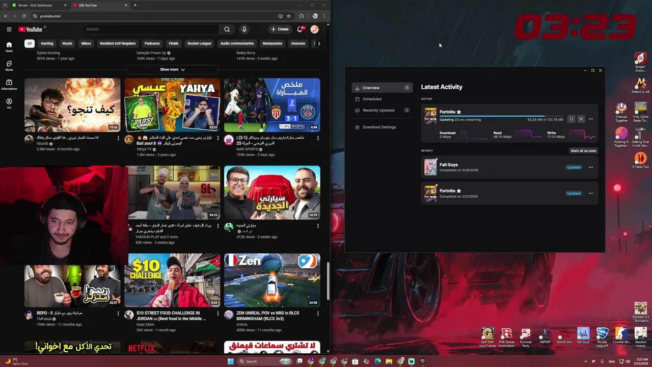Open the Epic Games taskbar icon
The height and width of the screenshot is (367, 652).
[422, 361]
